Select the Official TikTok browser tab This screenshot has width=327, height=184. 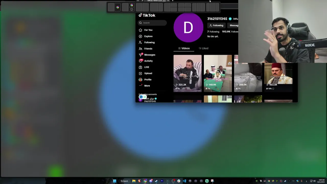click(x=155, y=1)
